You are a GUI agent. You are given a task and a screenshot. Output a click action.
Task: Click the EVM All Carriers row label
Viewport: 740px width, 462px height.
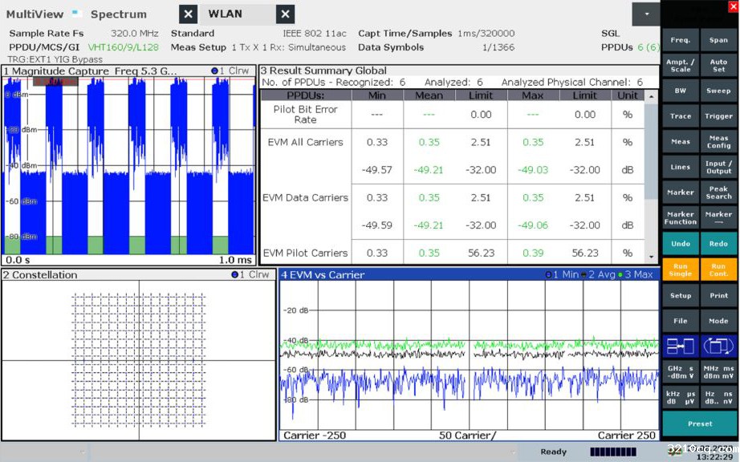(305, 143)
